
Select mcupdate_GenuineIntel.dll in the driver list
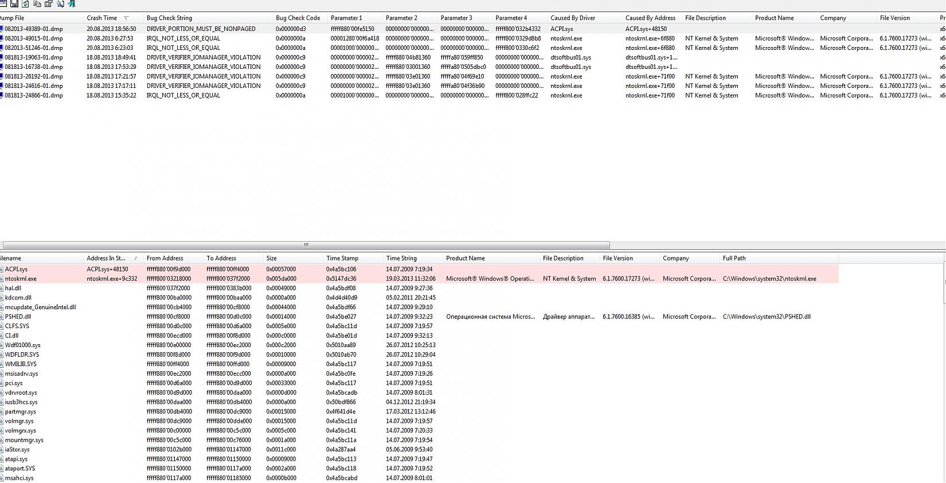tap(40, 307)
